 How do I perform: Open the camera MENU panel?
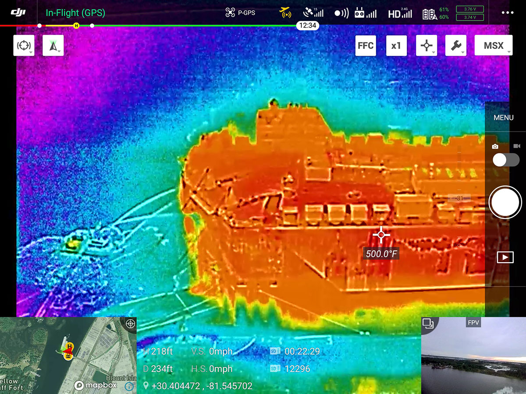click(503, 118)
